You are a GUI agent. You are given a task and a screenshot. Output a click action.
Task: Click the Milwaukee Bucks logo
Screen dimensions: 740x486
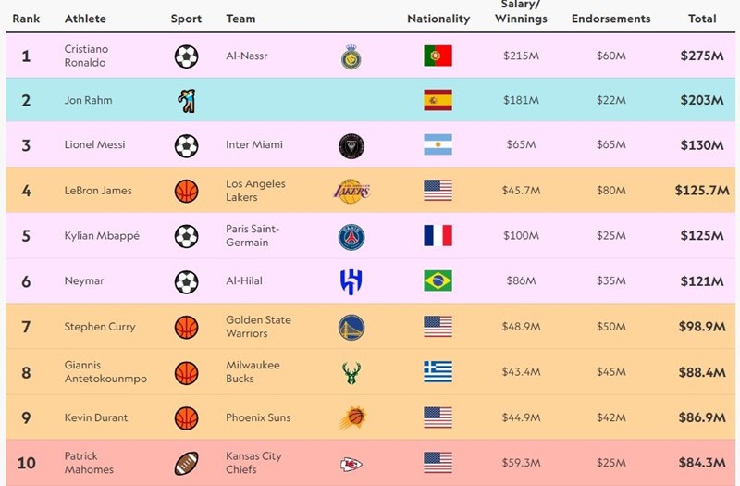351,372
